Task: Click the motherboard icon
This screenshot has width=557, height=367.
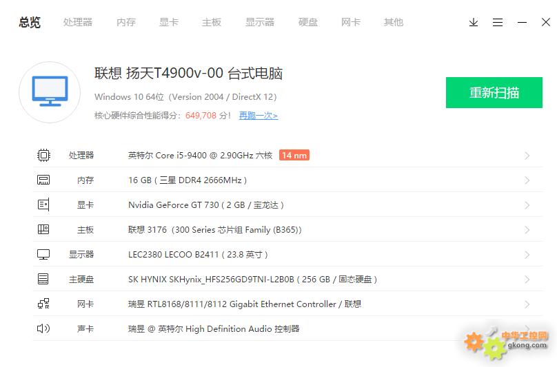Action: click(43, 230)
